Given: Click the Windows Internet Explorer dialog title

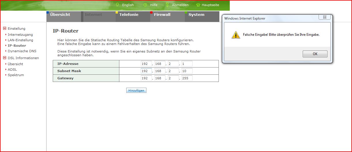Looking at the screenshot, I should (245, 18).
